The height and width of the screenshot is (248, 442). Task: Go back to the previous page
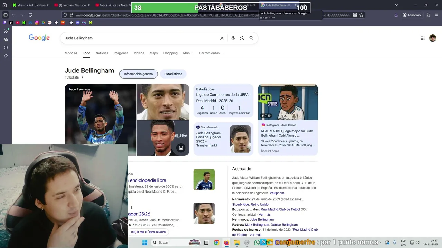tap(14, 15)
